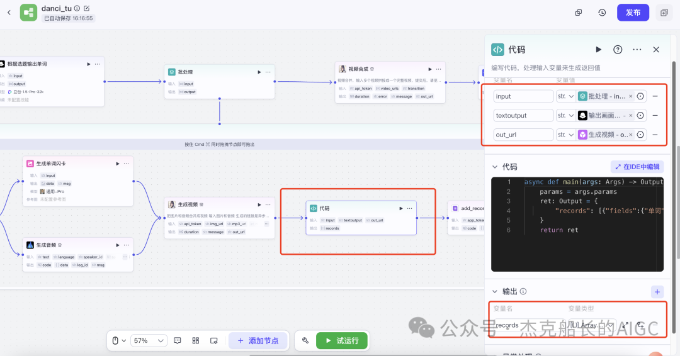Viewport: 680px width, 356px height.
Task: Remove the input variable row
Action: [x=655, y=96]
